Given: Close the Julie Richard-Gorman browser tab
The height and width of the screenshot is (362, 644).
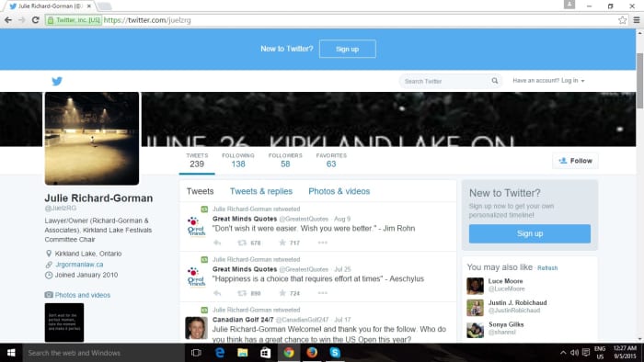Looking at the screenshot, I should coord(88,6).
